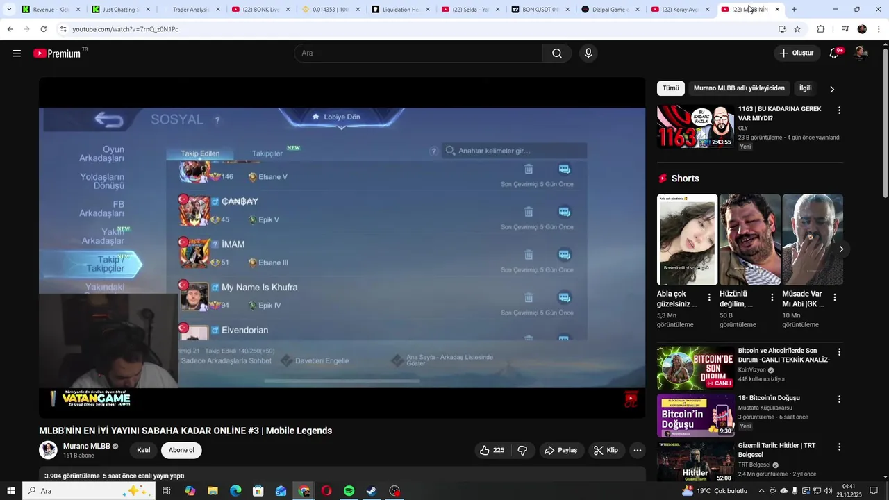Image resolution: width=889 pixels, height=500 pixels.
Task: Open the YouTube account avatar menu
Action: 861,53
